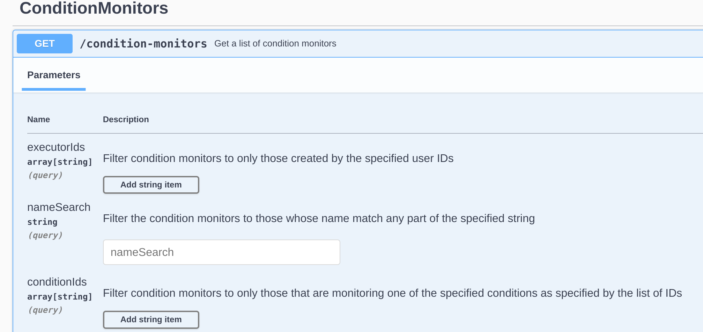Click the operation summary text
Image resolution: width=703 pixels, height=332 pixels.
click(x=275, y=43)
